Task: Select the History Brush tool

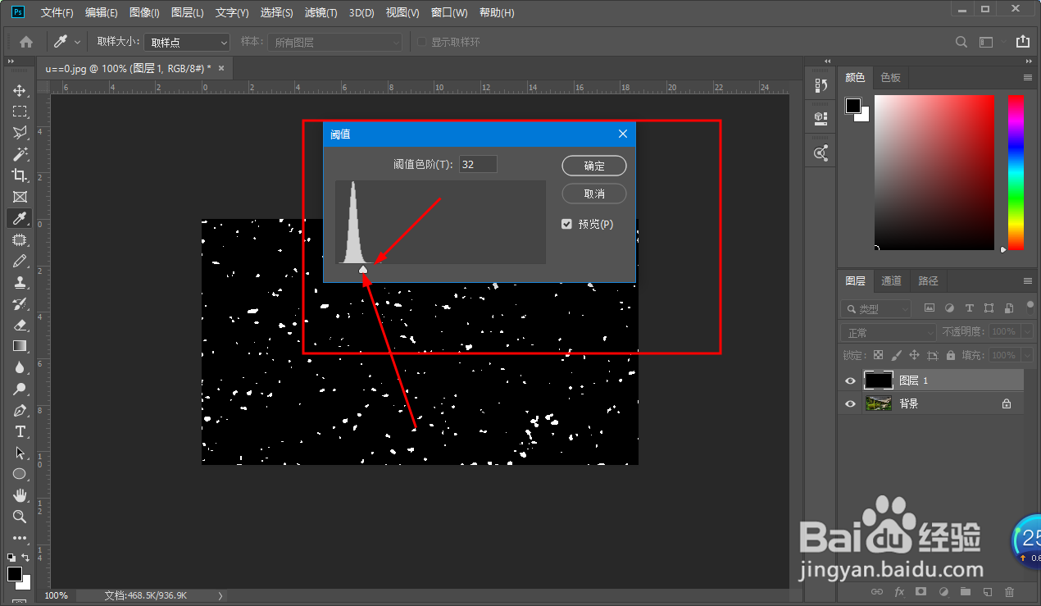Action: [x=20, y=303]
